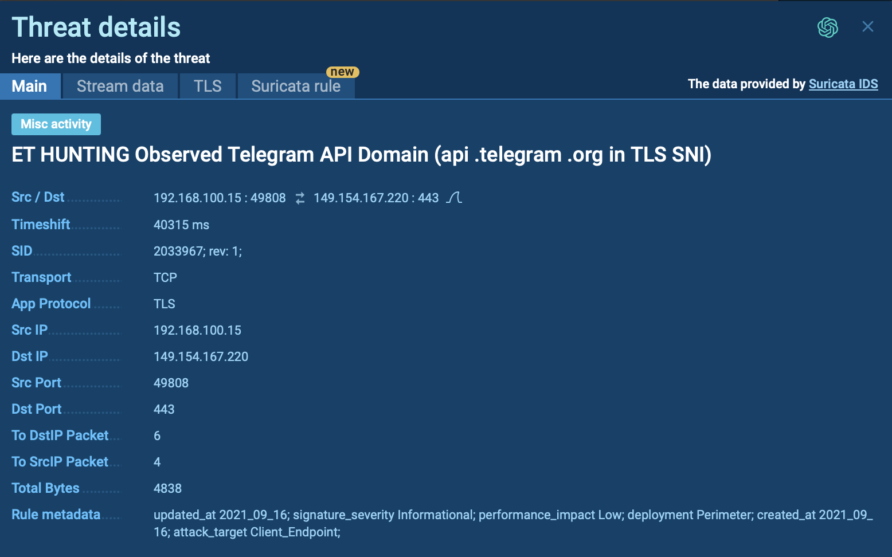Viewport: 892px width, 557px height.
Task: Click the App Protocol field label
Action: 51,304
